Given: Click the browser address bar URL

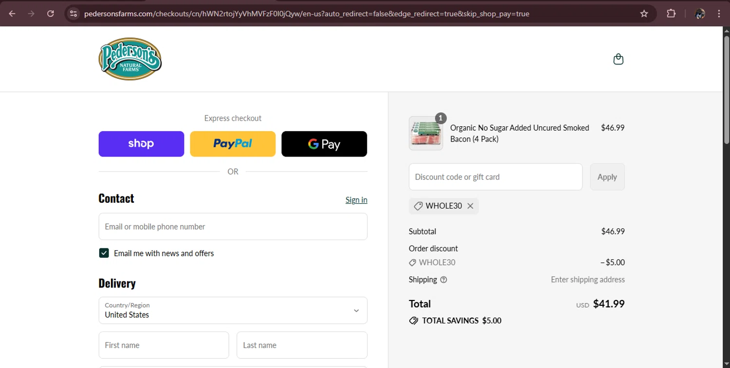Looking at the screenshot, I should coord(307,14).
